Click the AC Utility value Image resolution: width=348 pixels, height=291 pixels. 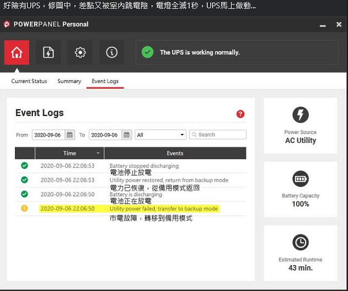pos(301,140)
